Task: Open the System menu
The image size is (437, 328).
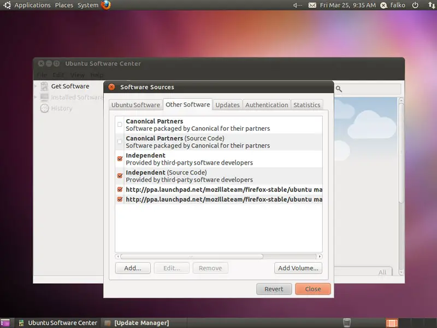Action: pos(88,5)
